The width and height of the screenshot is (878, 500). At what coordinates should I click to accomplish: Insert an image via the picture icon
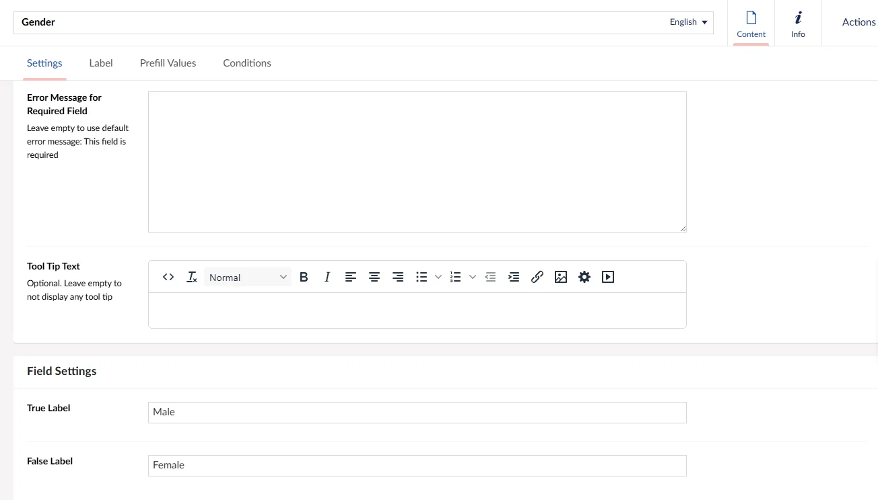coord(561,277)
